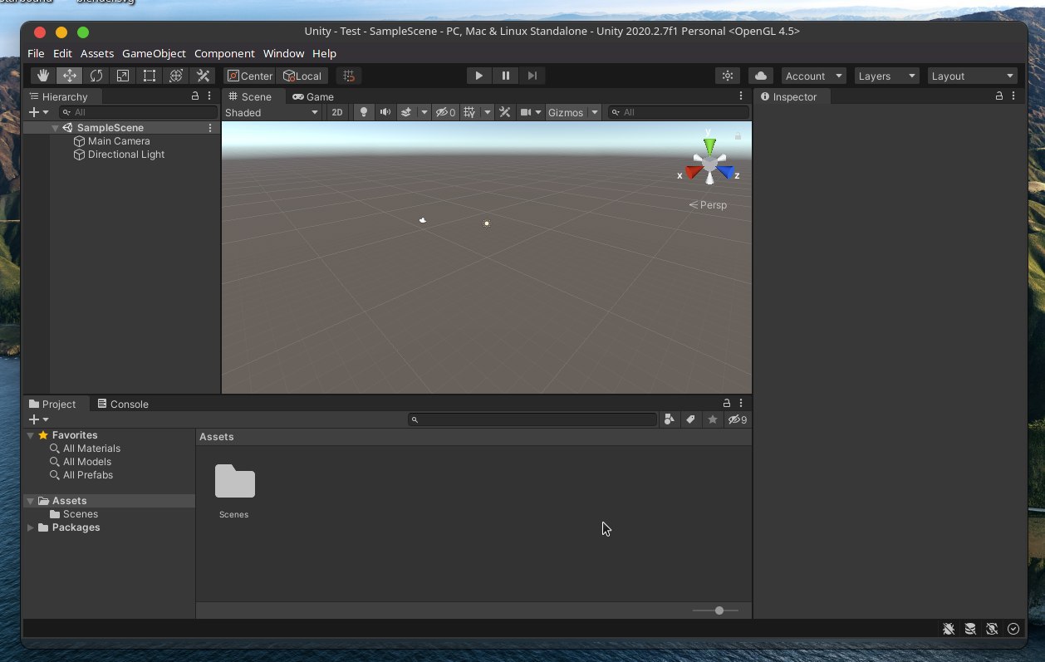Open the Help menu
Viewport: 1045px width, 662px height.
pyautogui.click(x=324, y=53)
